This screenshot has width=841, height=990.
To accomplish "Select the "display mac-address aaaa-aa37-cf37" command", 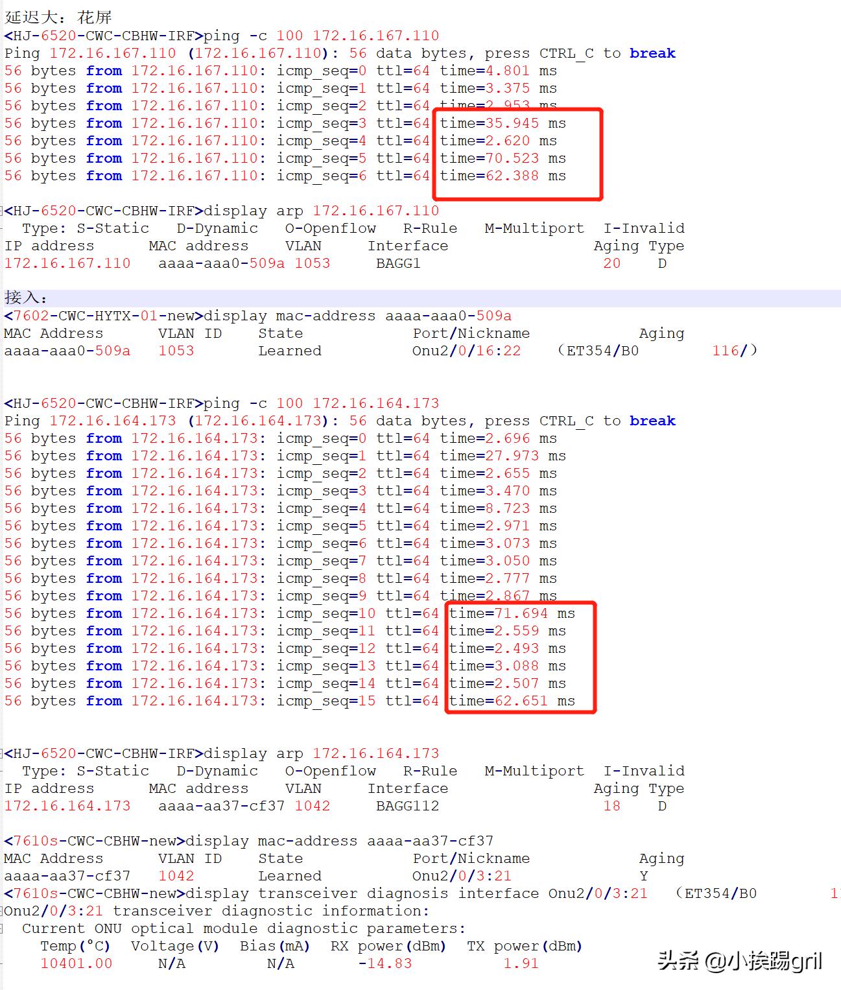I will [x=339, y=841].
